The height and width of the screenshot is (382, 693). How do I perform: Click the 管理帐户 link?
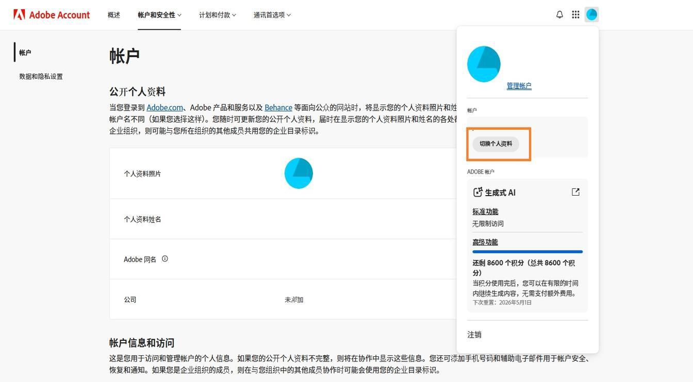click(x=519, y=86)
